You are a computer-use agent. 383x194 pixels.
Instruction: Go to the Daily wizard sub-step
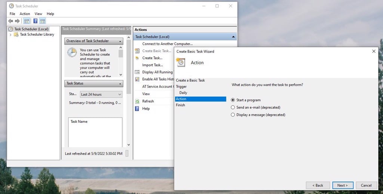(183, 93)
